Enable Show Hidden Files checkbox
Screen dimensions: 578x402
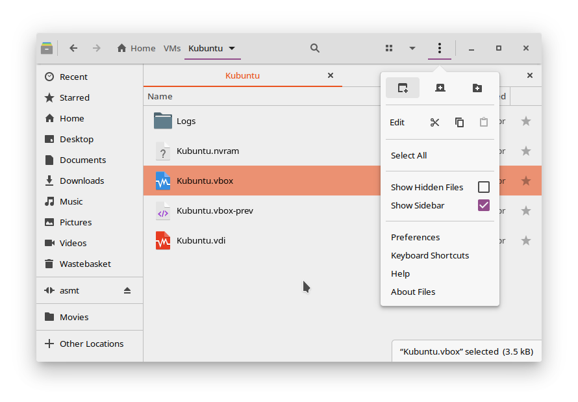click(484, 187)
